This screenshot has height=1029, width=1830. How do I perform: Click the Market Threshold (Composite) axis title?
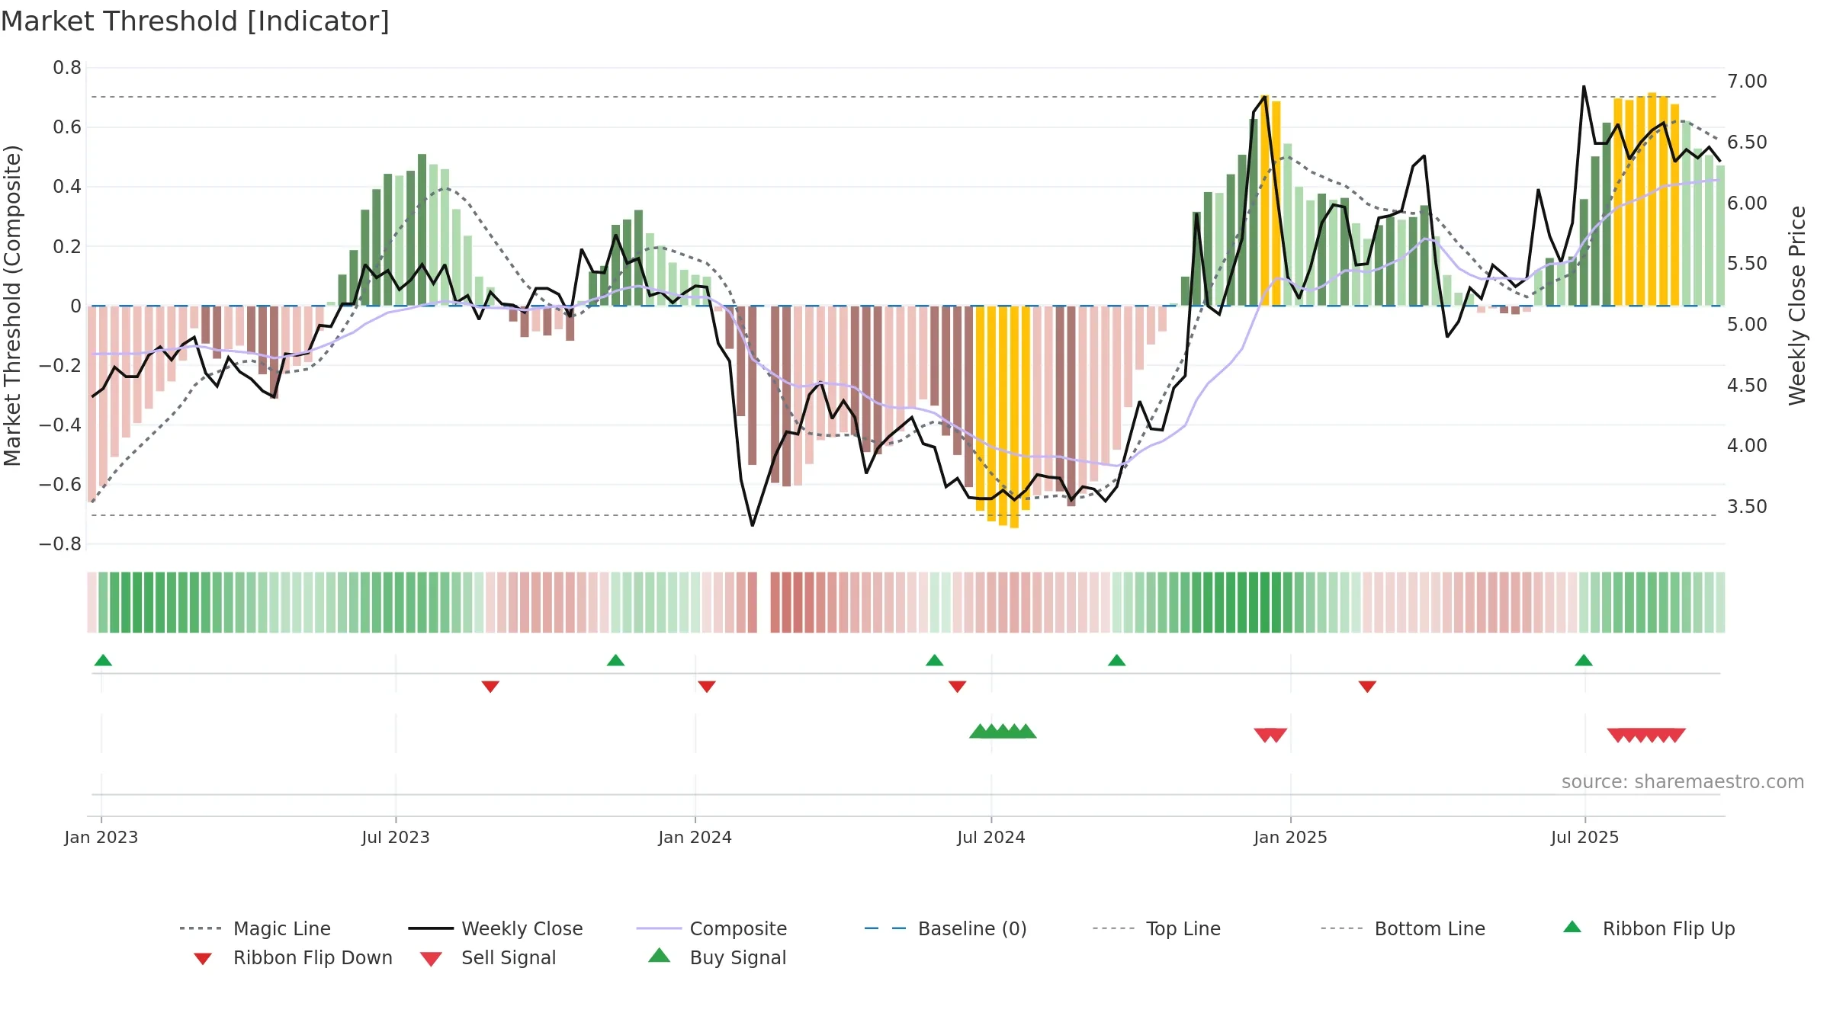click(x=12, y=305)
